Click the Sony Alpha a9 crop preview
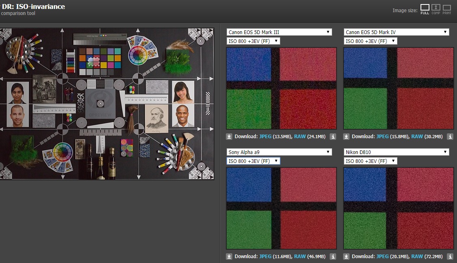The height and width of the screenshot is (263, 457). click(x=281, y=208)
